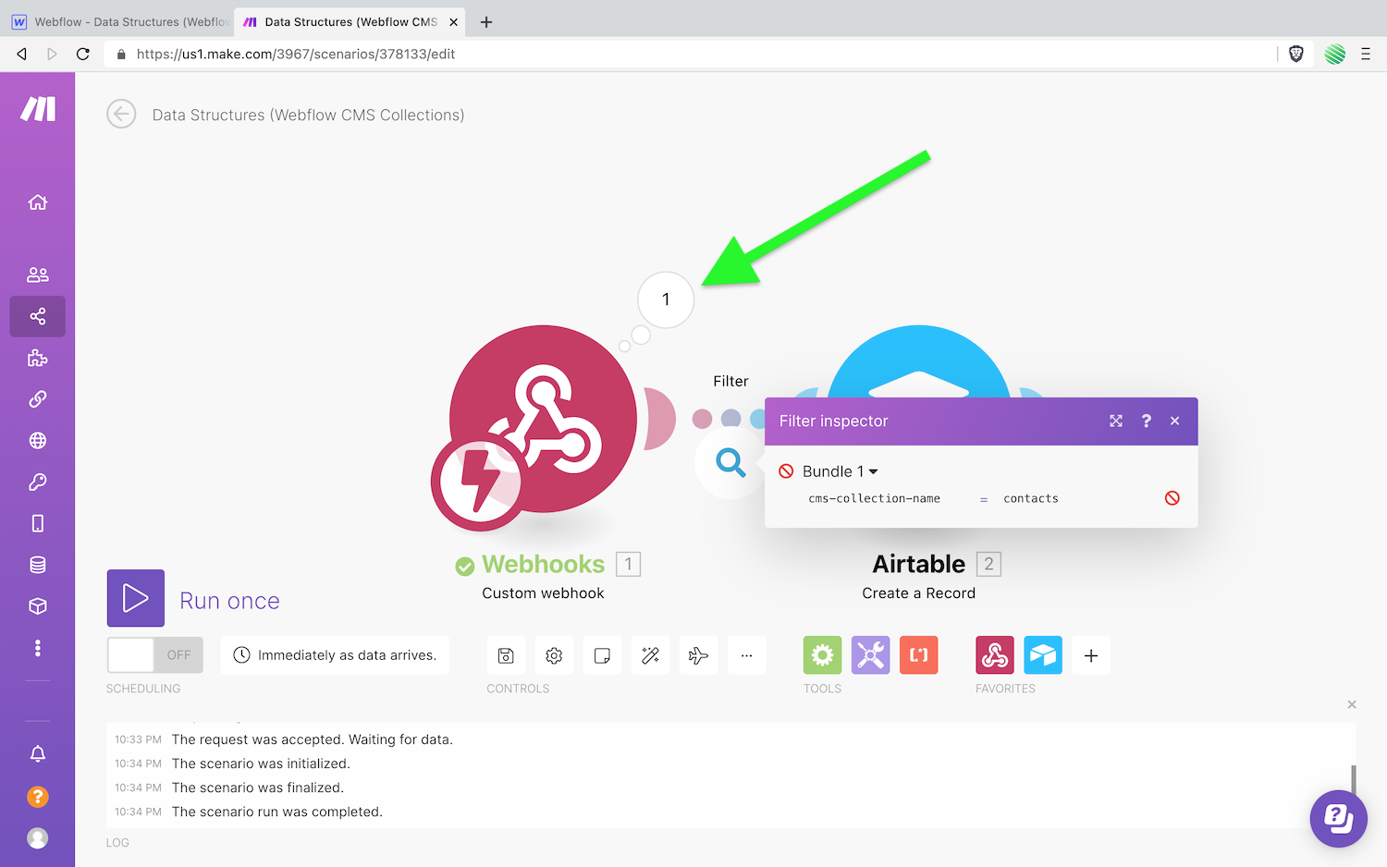Viewport: 1387px width, 867px height.
Task: Expand the Bundle 1 dropdown
Action: click(x=840, y=471)
